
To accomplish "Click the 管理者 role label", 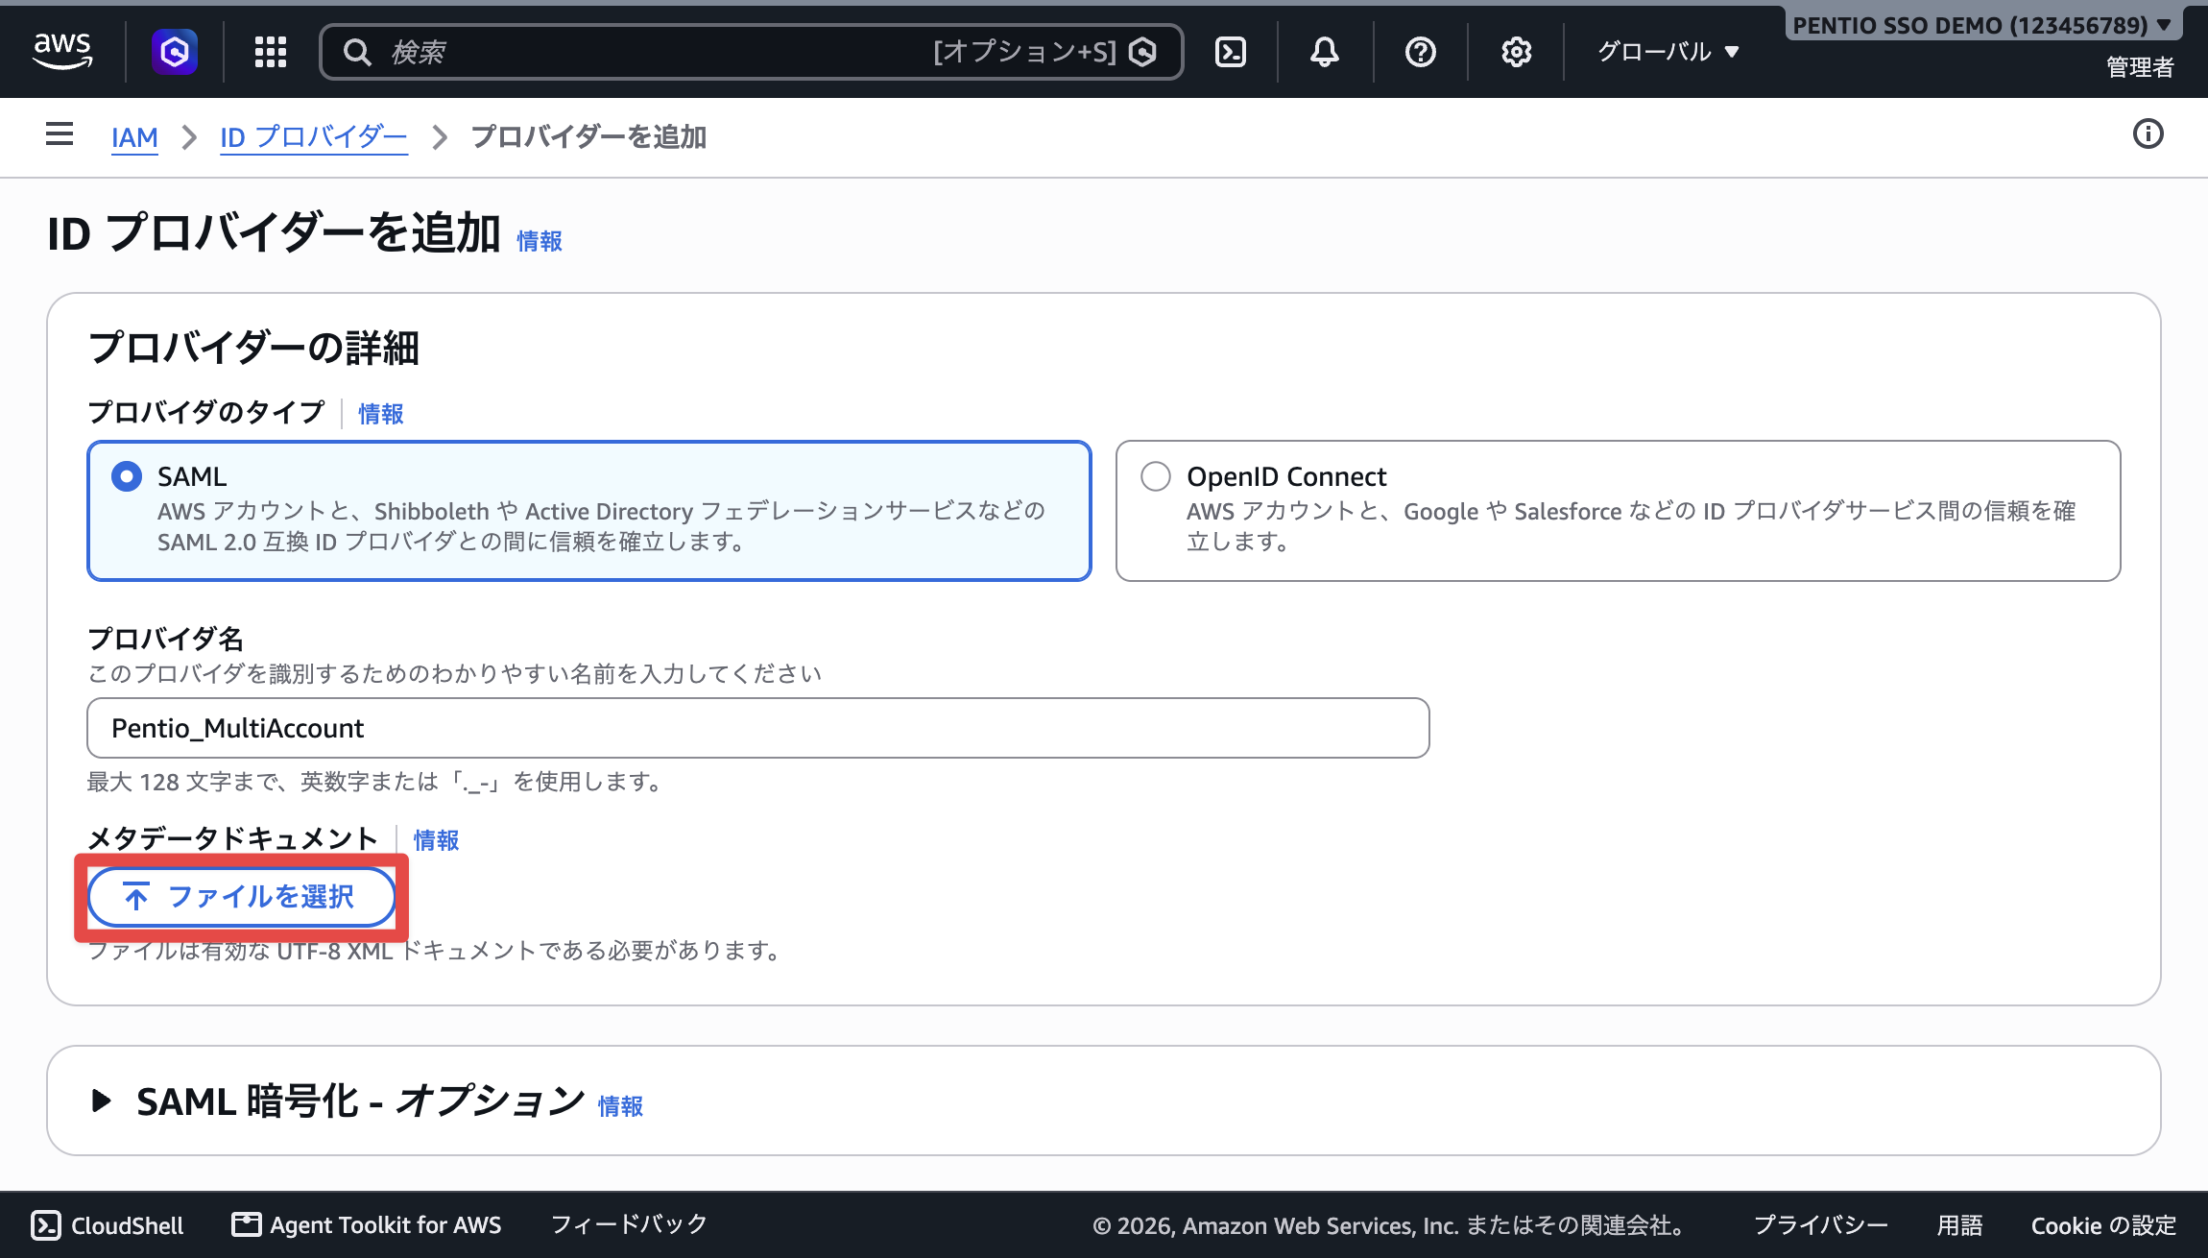I will point(2141,67).
